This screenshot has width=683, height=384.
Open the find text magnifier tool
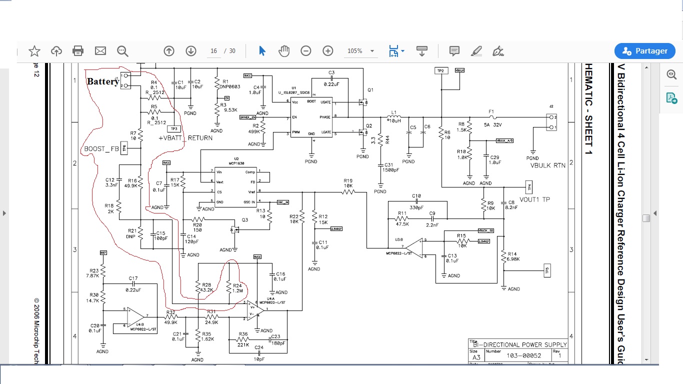(122, 51)
